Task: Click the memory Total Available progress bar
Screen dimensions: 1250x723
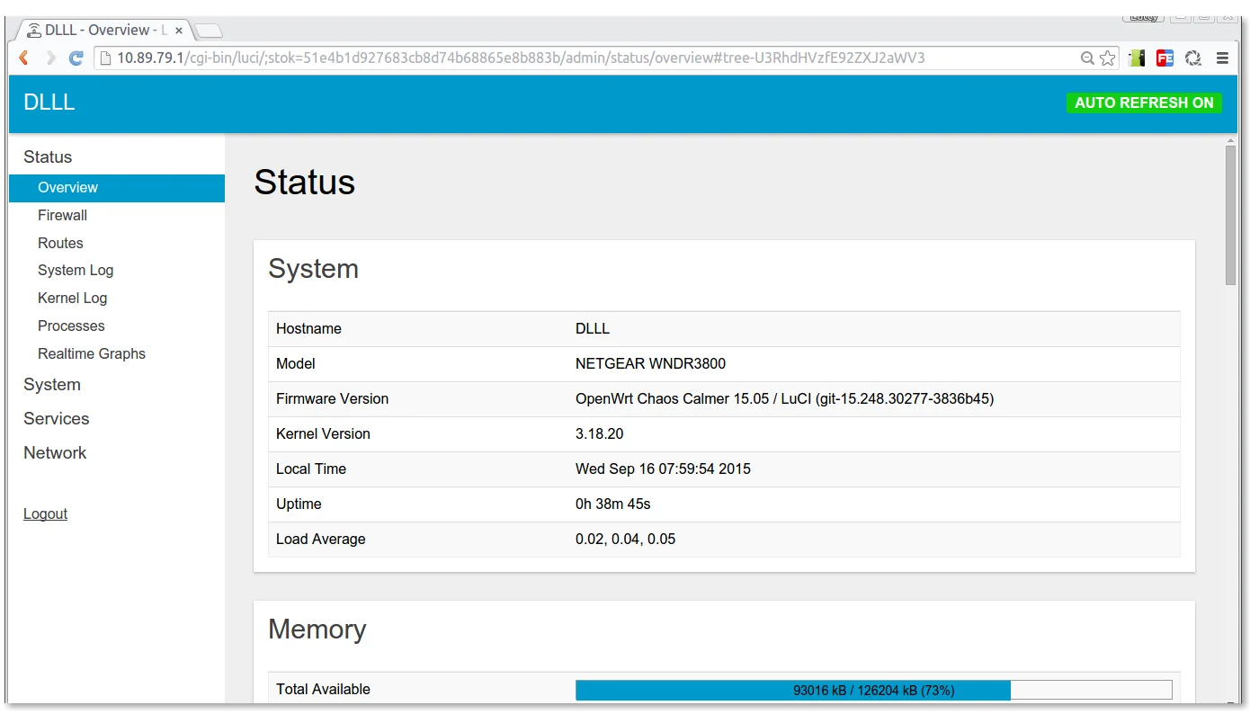Action: (x=873, y=690)
